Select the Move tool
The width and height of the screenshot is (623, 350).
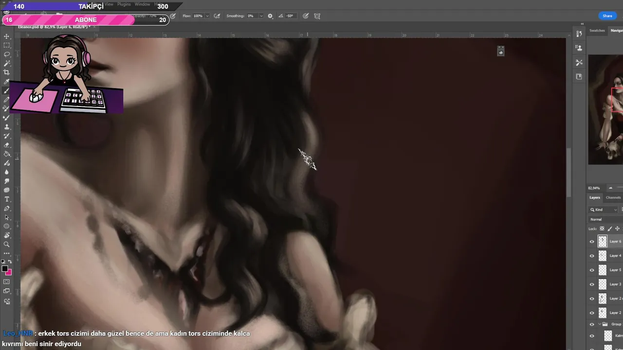coord(7,36)
